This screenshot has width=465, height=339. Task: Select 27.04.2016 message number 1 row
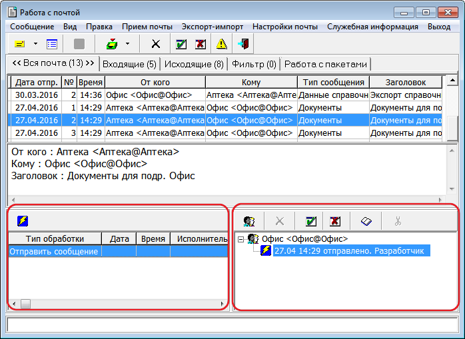[x=227, y=108]
